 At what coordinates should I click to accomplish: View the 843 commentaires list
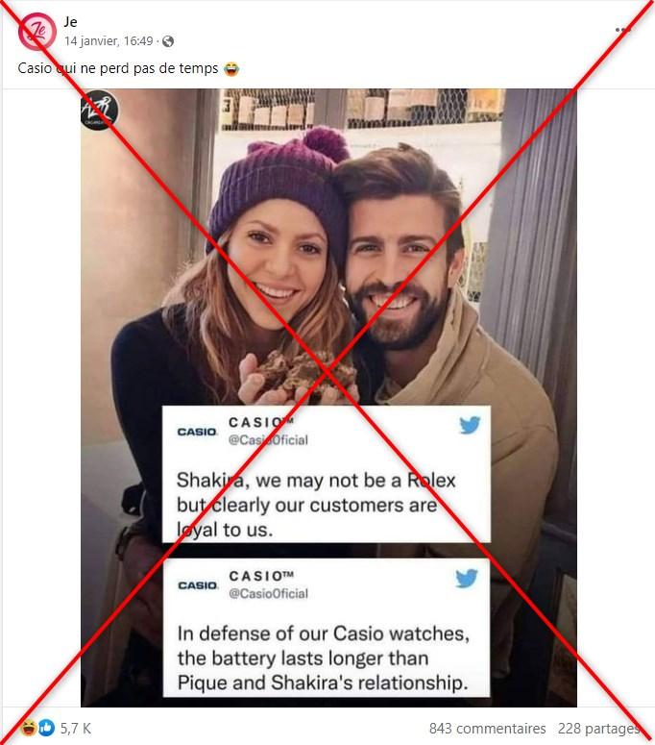[488, 729]
